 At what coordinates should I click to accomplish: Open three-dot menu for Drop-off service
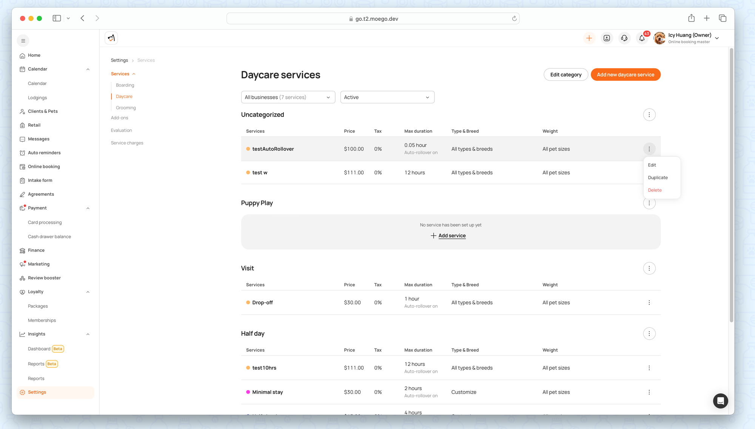pyautogui.click(x=649, y=303)
